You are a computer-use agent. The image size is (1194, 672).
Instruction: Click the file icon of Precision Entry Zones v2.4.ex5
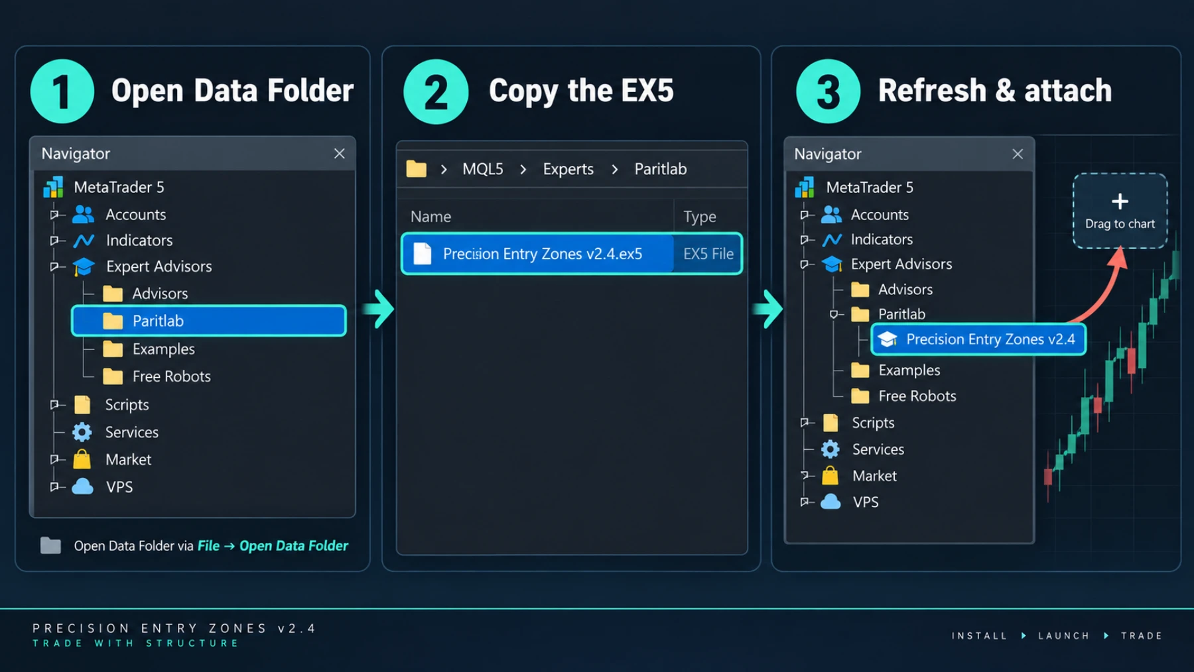click(423, 253)
